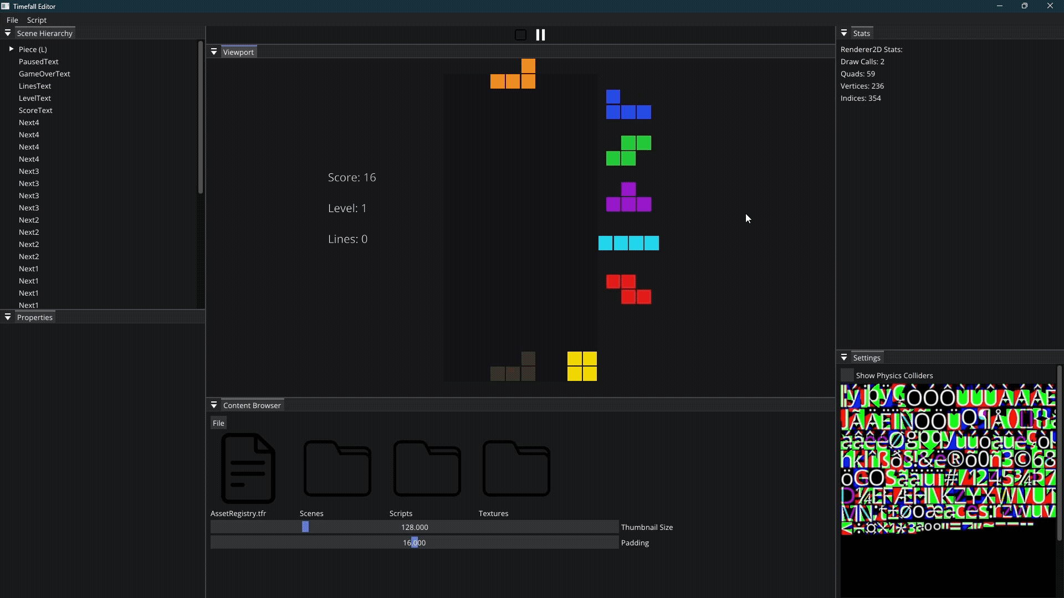Open the Textures folder icon
Image resolution: width=1064 pixels, height=598 pixels.
point(516,468)
